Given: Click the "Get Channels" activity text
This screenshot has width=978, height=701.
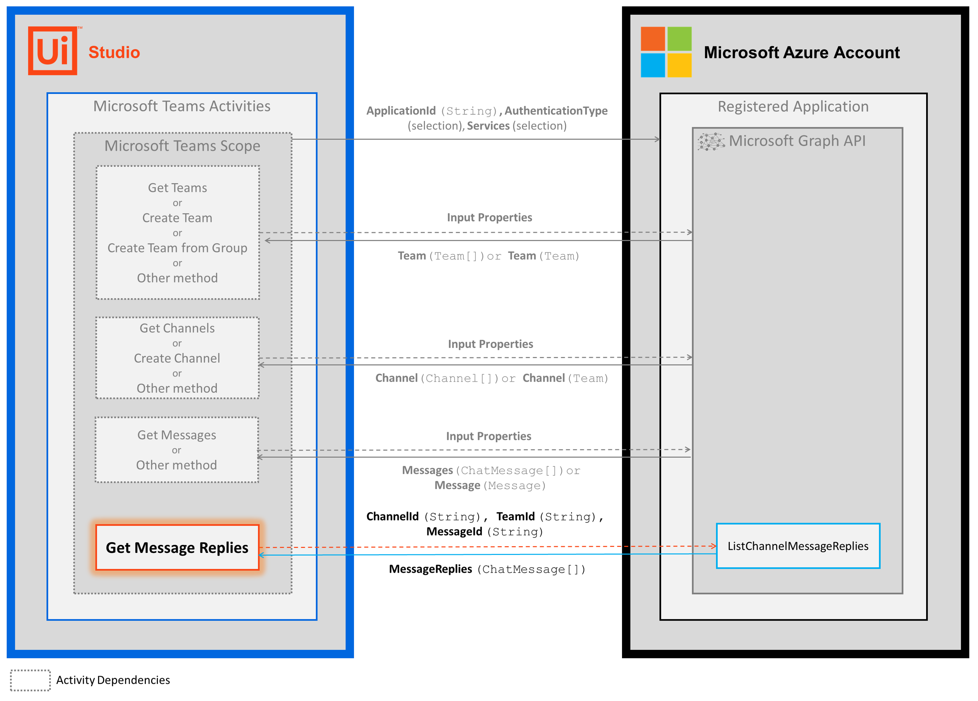Looking at the screenshot, I should 177,328.
